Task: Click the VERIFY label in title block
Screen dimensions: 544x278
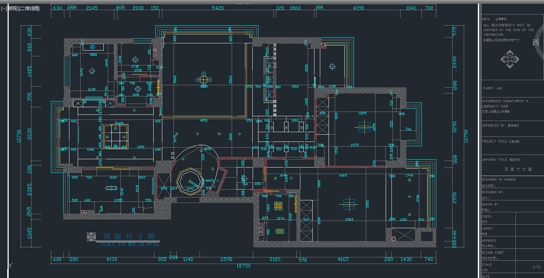Action: (488, 229)
